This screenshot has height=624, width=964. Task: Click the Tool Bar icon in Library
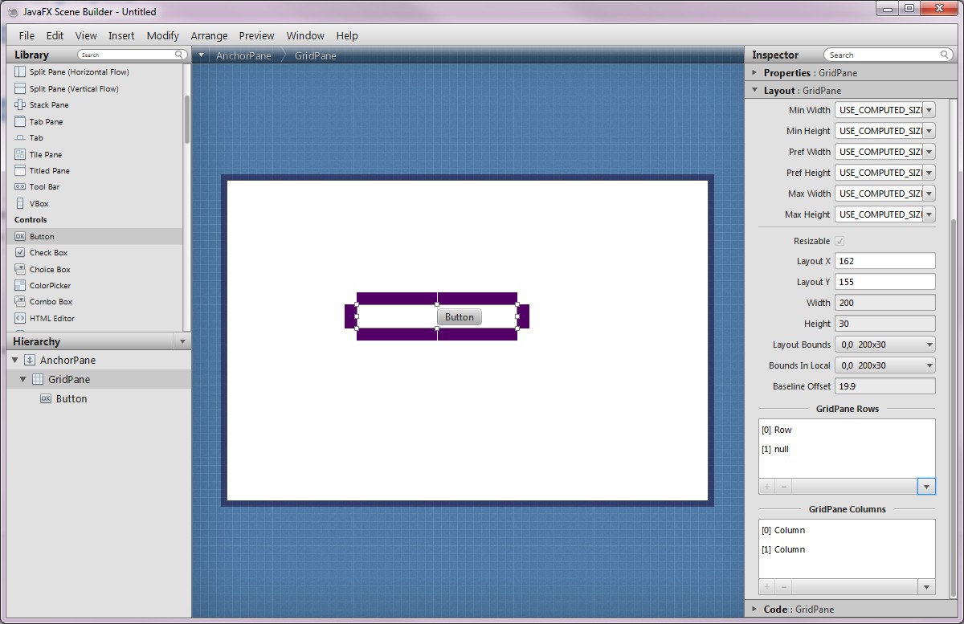pos(20,187)
